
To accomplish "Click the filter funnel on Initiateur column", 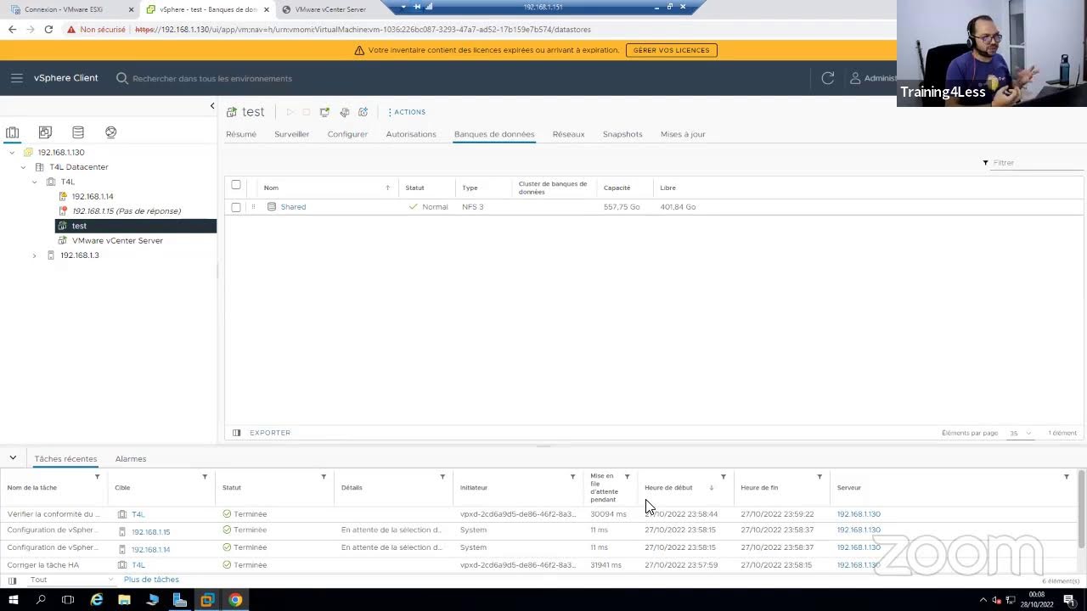I will (572, 477).
